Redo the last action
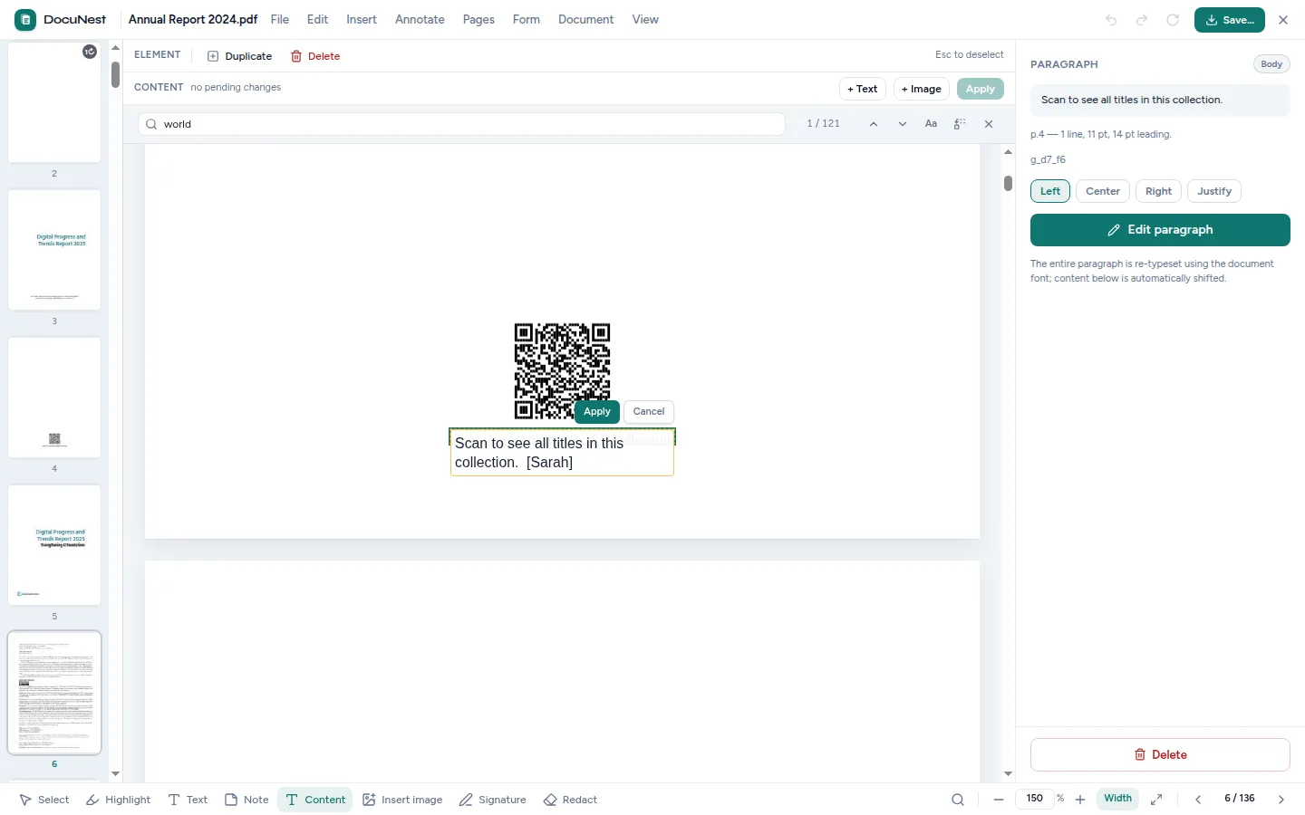This screenshot has width=1305, height=815. (x=1142, y=20)
